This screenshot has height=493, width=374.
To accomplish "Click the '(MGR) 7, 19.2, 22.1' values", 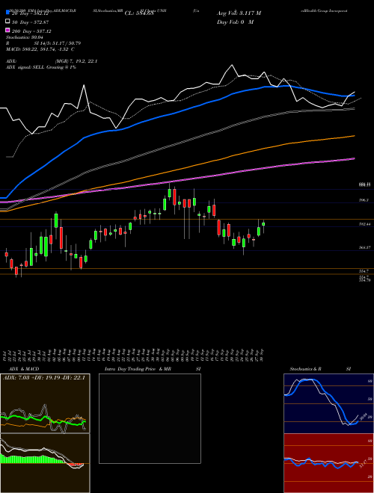I will (76, 61).
